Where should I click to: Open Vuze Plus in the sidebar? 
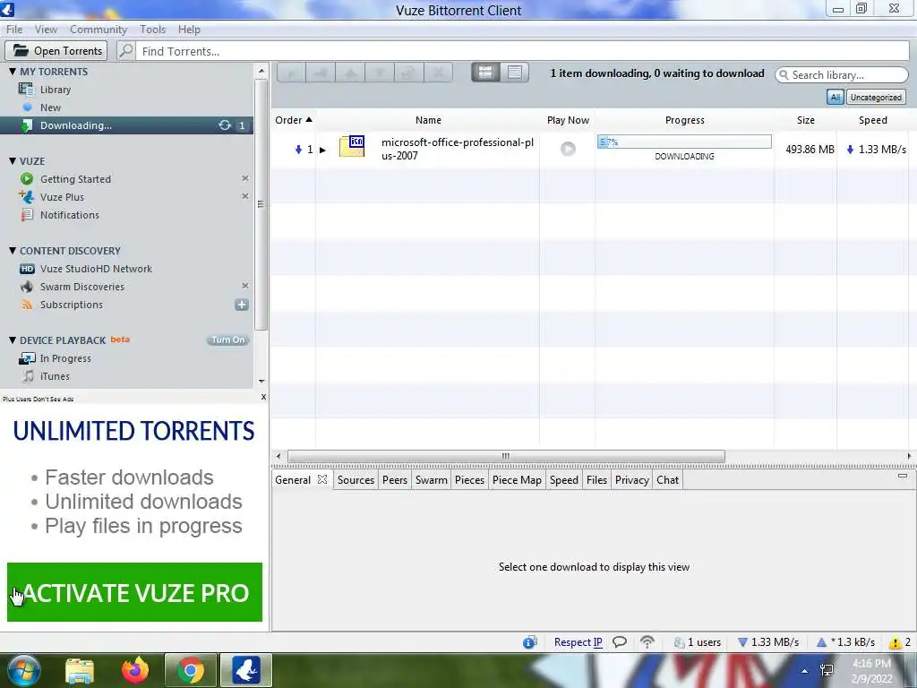pyautogui.click(x=62, y=197)
